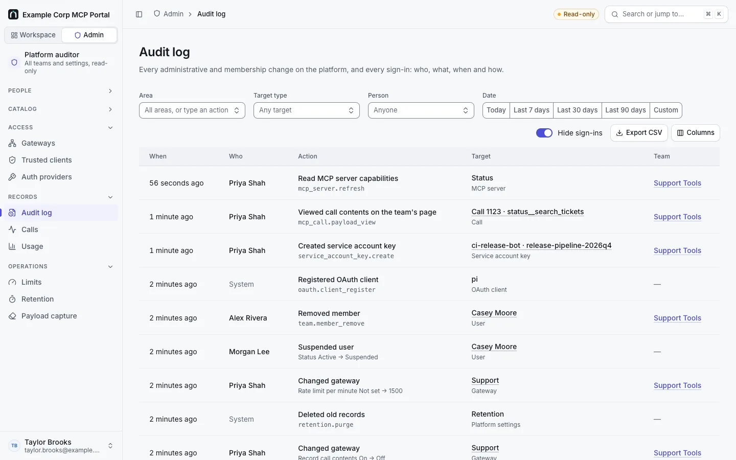Viewport: 736px width, 460px height.
Task: Open the Call 1123 status__search_tickets link
Action: pos(527,212)
